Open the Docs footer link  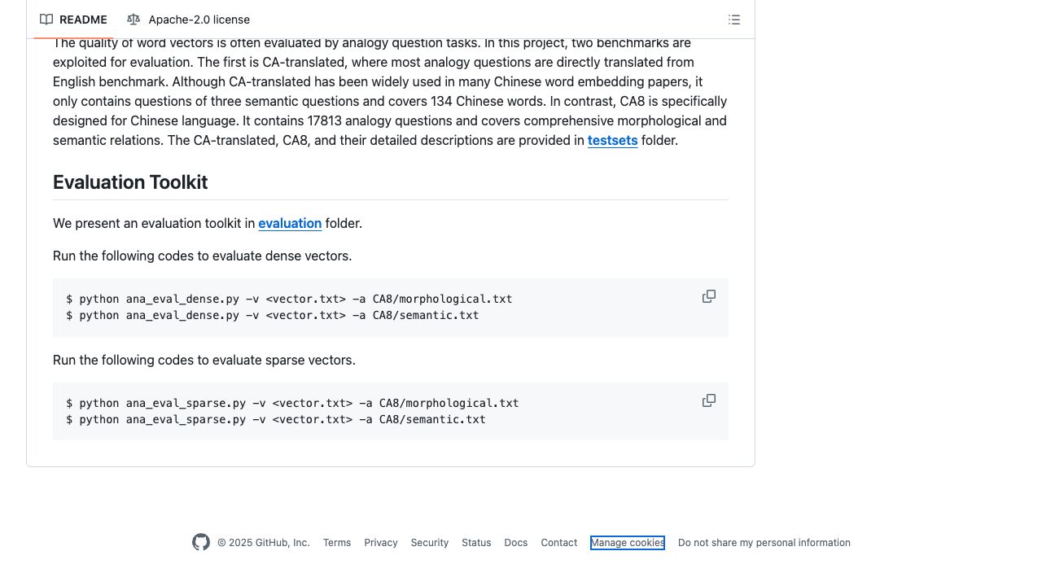pyautogui.click(x=515, y=543)
